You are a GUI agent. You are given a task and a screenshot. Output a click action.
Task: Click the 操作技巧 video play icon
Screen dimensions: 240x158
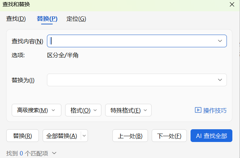[x=198, y=110]
